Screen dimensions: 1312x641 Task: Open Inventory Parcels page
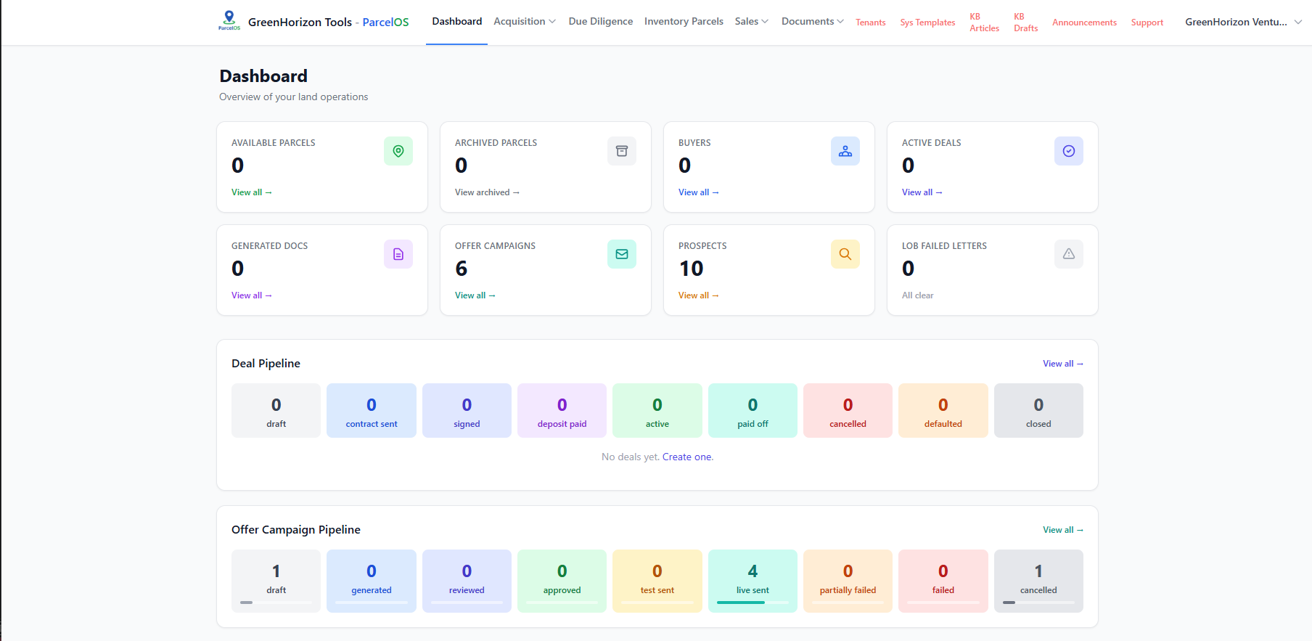point(684,22)
